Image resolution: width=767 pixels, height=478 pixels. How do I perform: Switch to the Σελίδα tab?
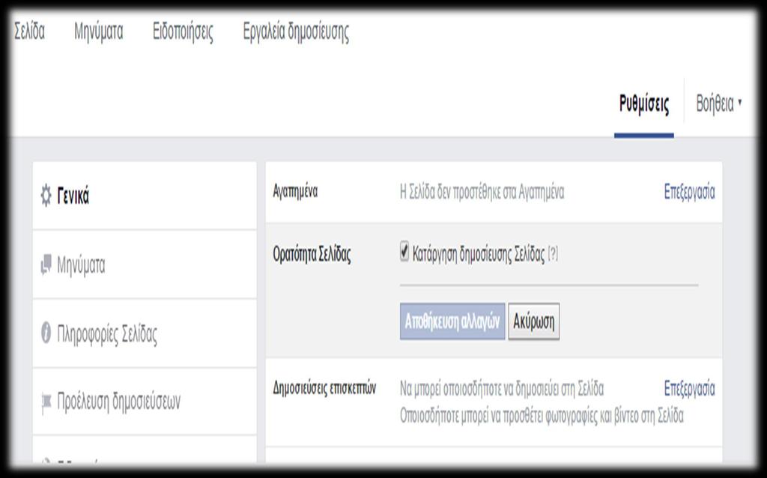(x=30, y=31)
